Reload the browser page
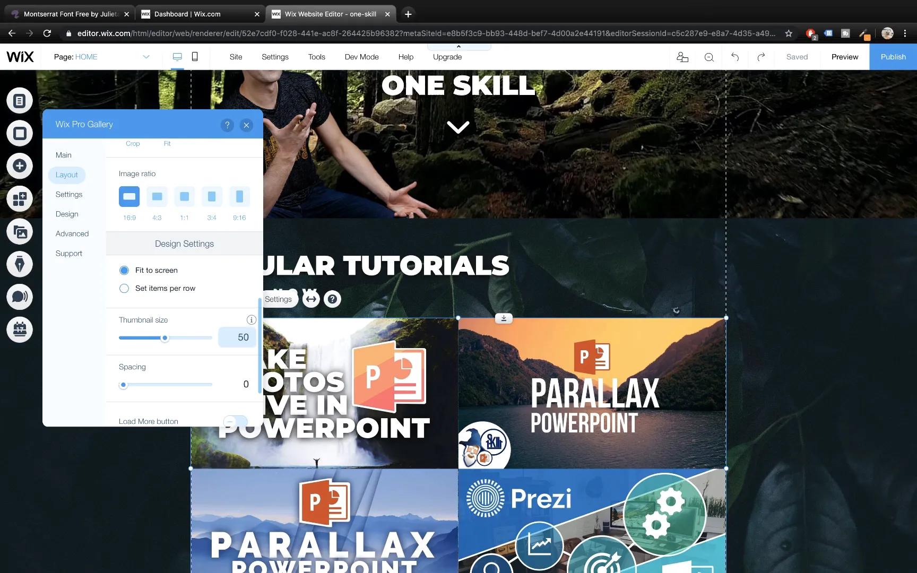Image resolution: width=917 pixels, height=573 pixels. pyautogui.click(x=47, y=33)
